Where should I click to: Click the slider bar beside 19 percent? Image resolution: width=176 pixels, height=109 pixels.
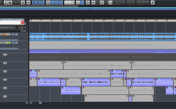pyautogui.click(x=7, y=28)
